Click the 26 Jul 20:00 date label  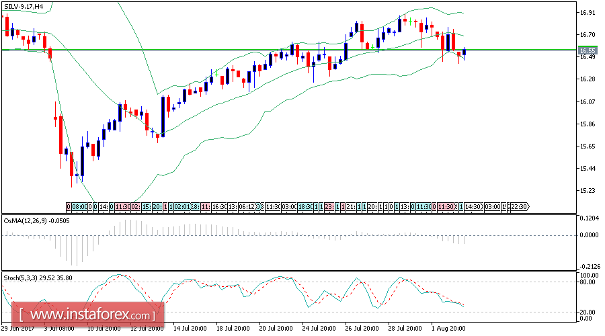tap(362, 329)
